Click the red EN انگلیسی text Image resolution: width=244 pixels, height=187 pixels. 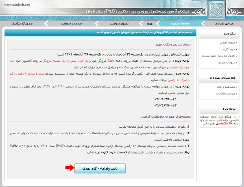[x=224, y=124]
